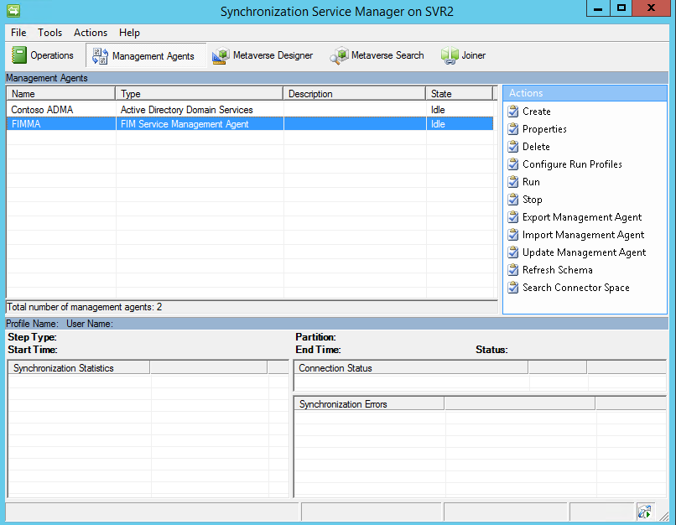Sort by the State column header

click(x=459, y=94)
